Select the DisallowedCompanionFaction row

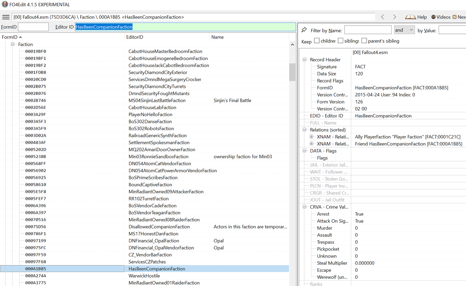(x=144, y=226)
